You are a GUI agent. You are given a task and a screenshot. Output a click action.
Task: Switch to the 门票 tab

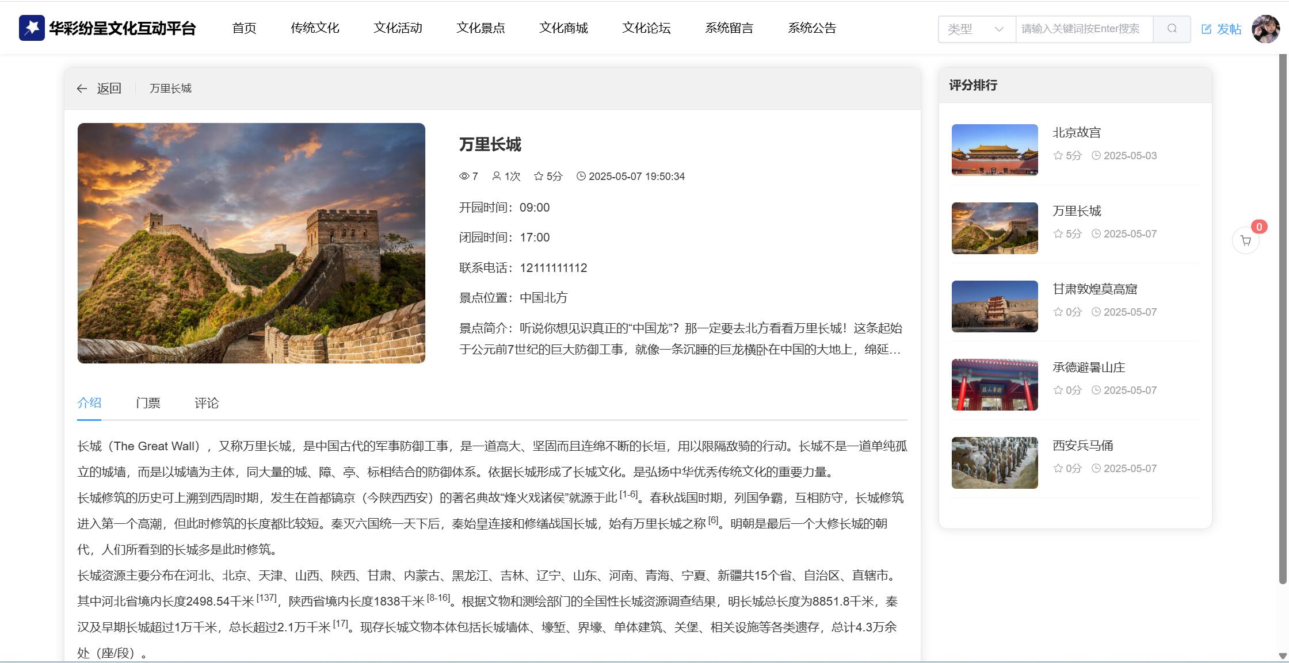pos(148,403)
